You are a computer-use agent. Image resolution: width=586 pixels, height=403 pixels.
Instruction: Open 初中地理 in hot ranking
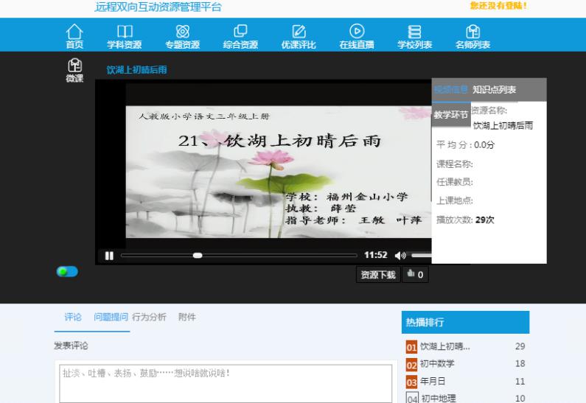point(439,398)
